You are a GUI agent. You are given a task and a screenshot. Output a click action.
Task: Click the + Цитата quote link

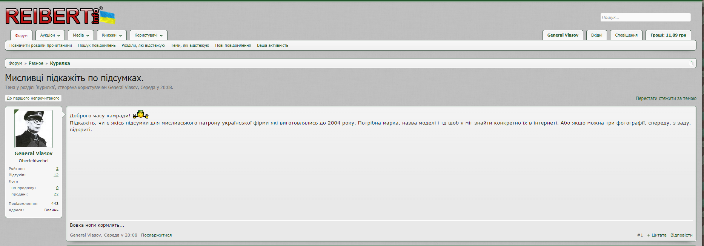656,235
